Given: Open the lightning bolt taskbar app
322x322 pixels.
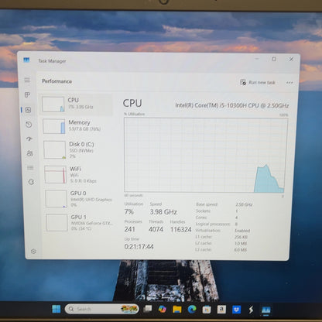Looking at the screenshot, I should click(251, 310).
